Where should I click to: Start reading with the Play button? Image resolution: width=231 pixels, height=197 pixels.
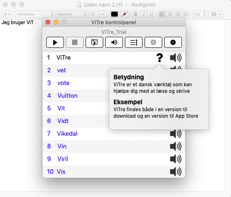point(55,43)
